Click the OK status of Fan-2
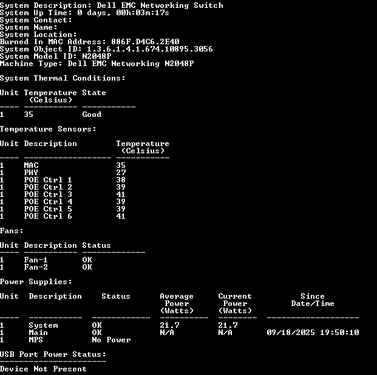This screenshot has height=375, width=377. [87, 267]
